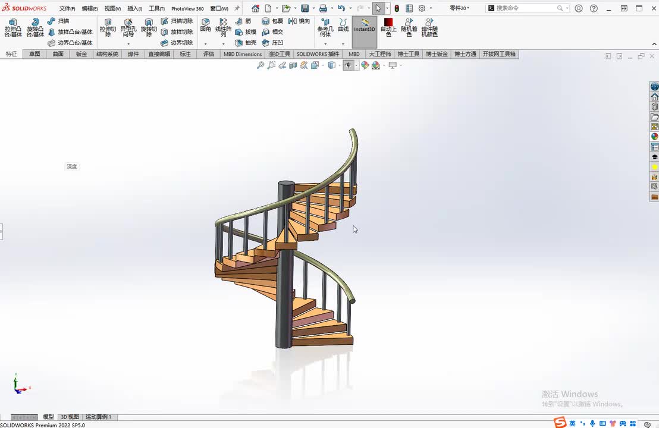The height and width of the screenshot is (428, 659).
Task: Open the section view tool
Action: pyautogui.click(x=293, y=65)
